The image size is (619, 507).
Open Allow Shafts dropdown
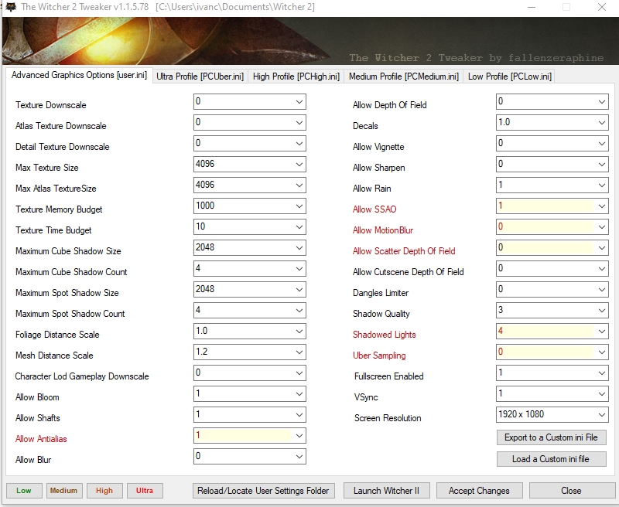point(249,415)
